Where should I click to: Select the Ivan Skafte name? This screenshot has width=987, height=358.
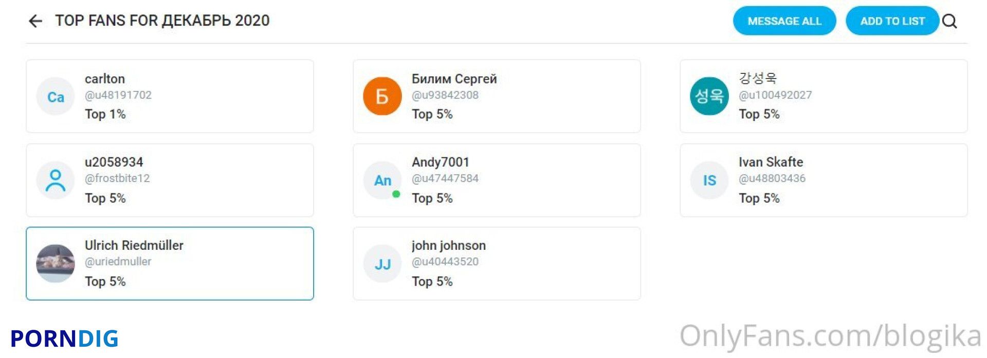tap(771, 162)
